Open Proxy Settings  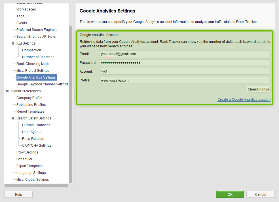tap(27, 152)
